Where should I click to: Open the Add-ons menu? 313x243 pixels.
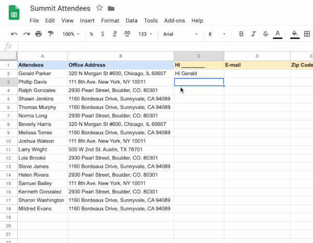[174, 20]
